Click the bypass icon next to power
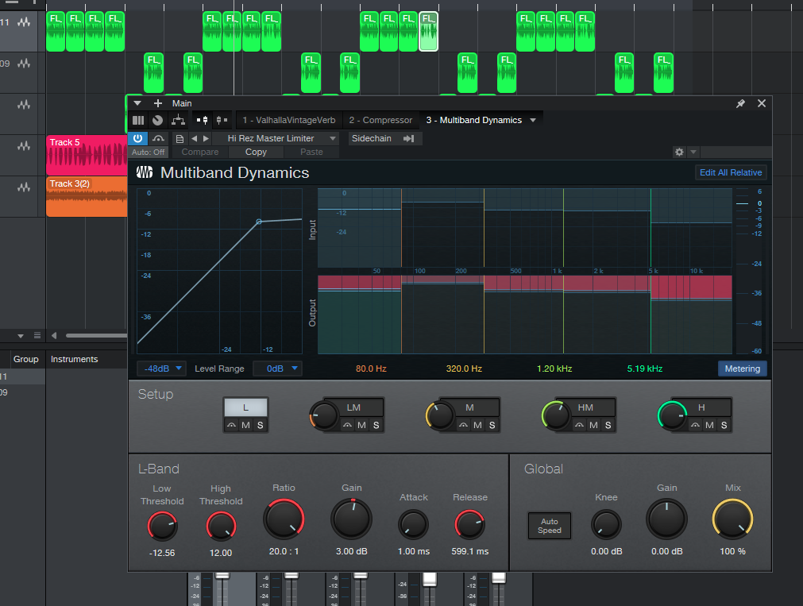Image resolution: width=803 pixels, height=606 pixels. (x=158, y=138)
